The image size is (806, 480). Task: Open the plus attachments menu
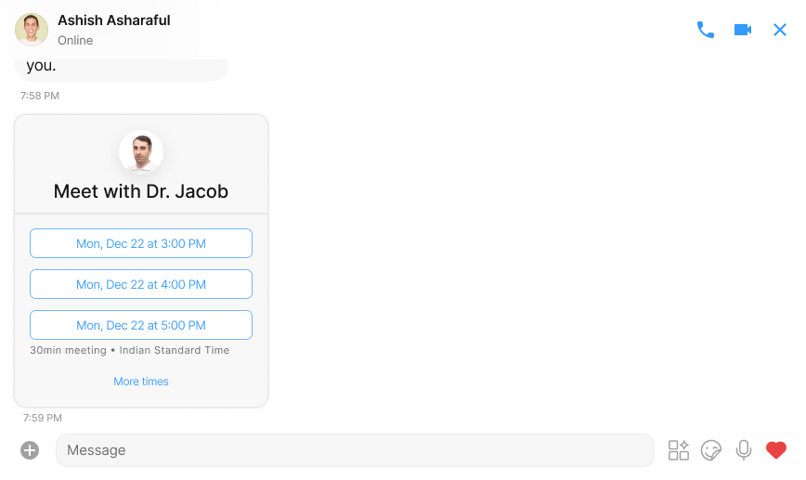click(30, 450)
